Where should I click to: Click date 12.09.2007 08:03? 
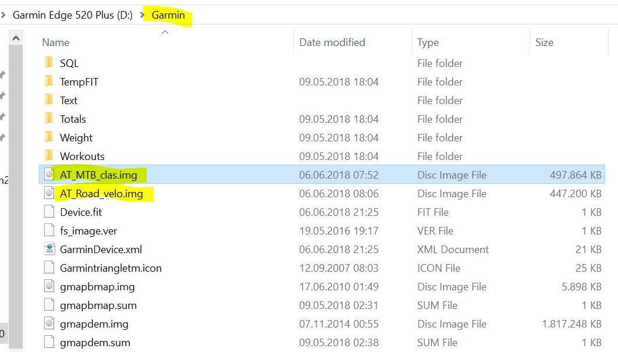[x=339, y=268]
